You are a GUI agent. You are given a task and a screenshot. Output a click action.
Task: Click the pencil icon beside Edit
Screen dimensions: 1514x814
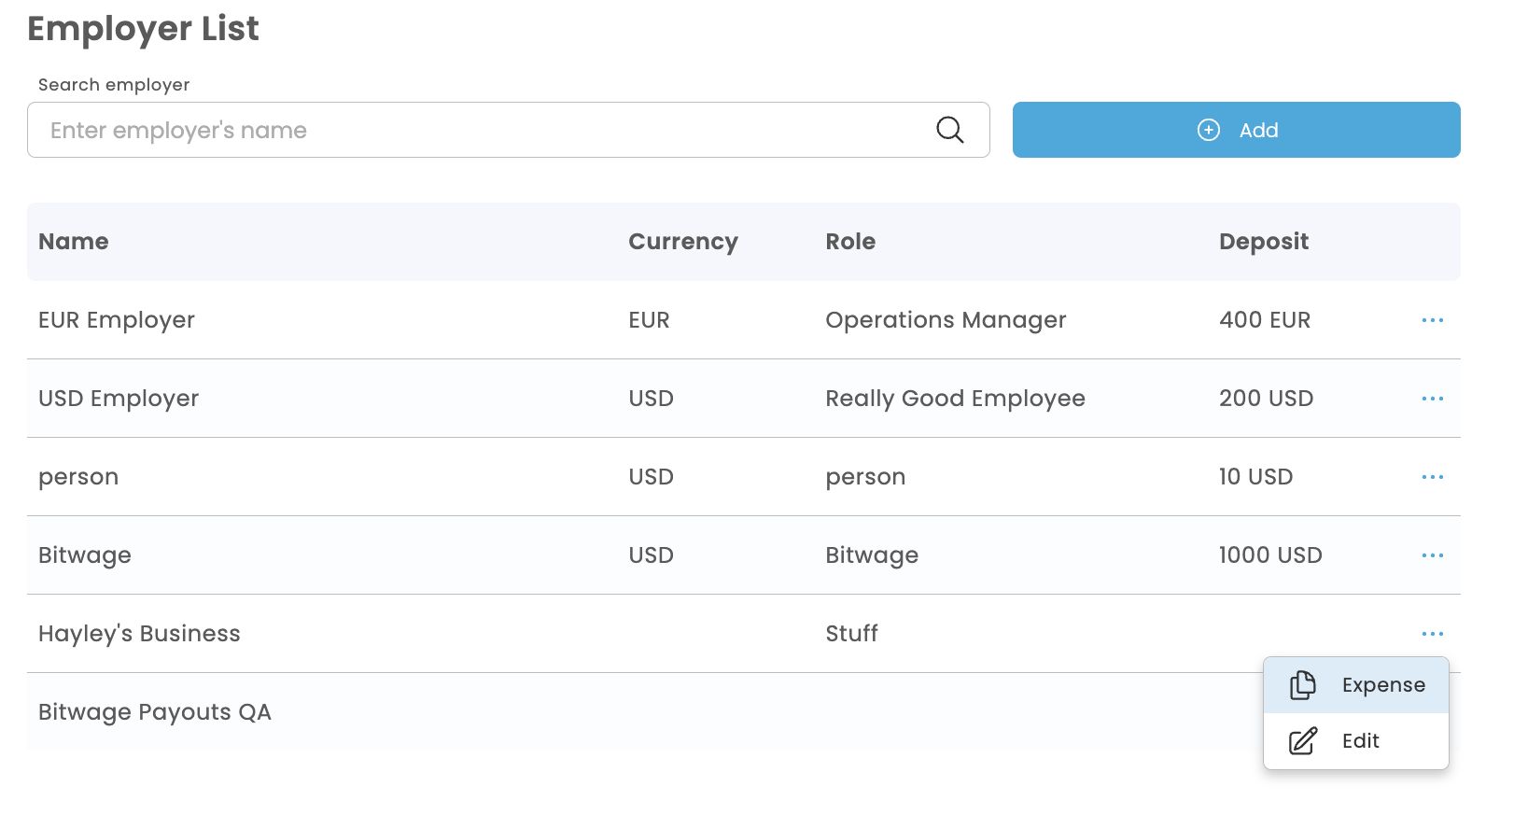1302,741
